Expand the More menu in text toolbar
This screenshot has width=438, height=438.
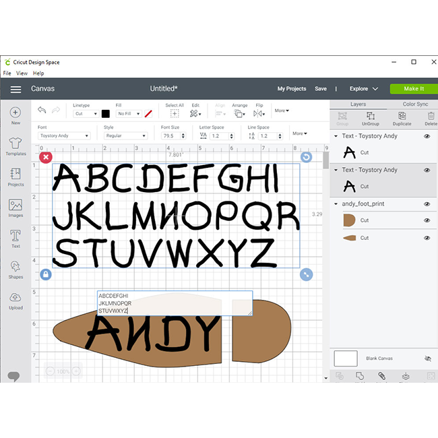coord(300,133)
